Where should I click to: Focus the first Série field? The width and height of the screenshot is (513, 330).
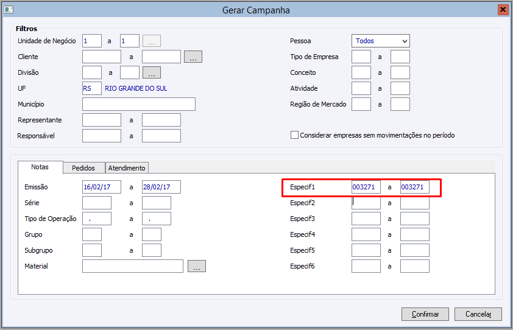pyautogui.click(x=97, y=203)
